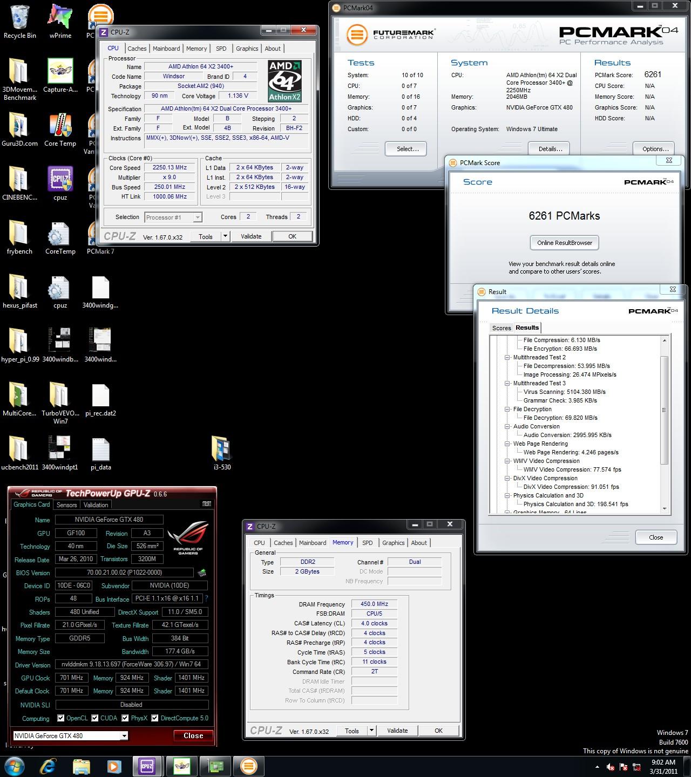Open the 3DMovem... Benchmark folder
The width and height of the screenshot is (691, 777).
pos(19,79)
